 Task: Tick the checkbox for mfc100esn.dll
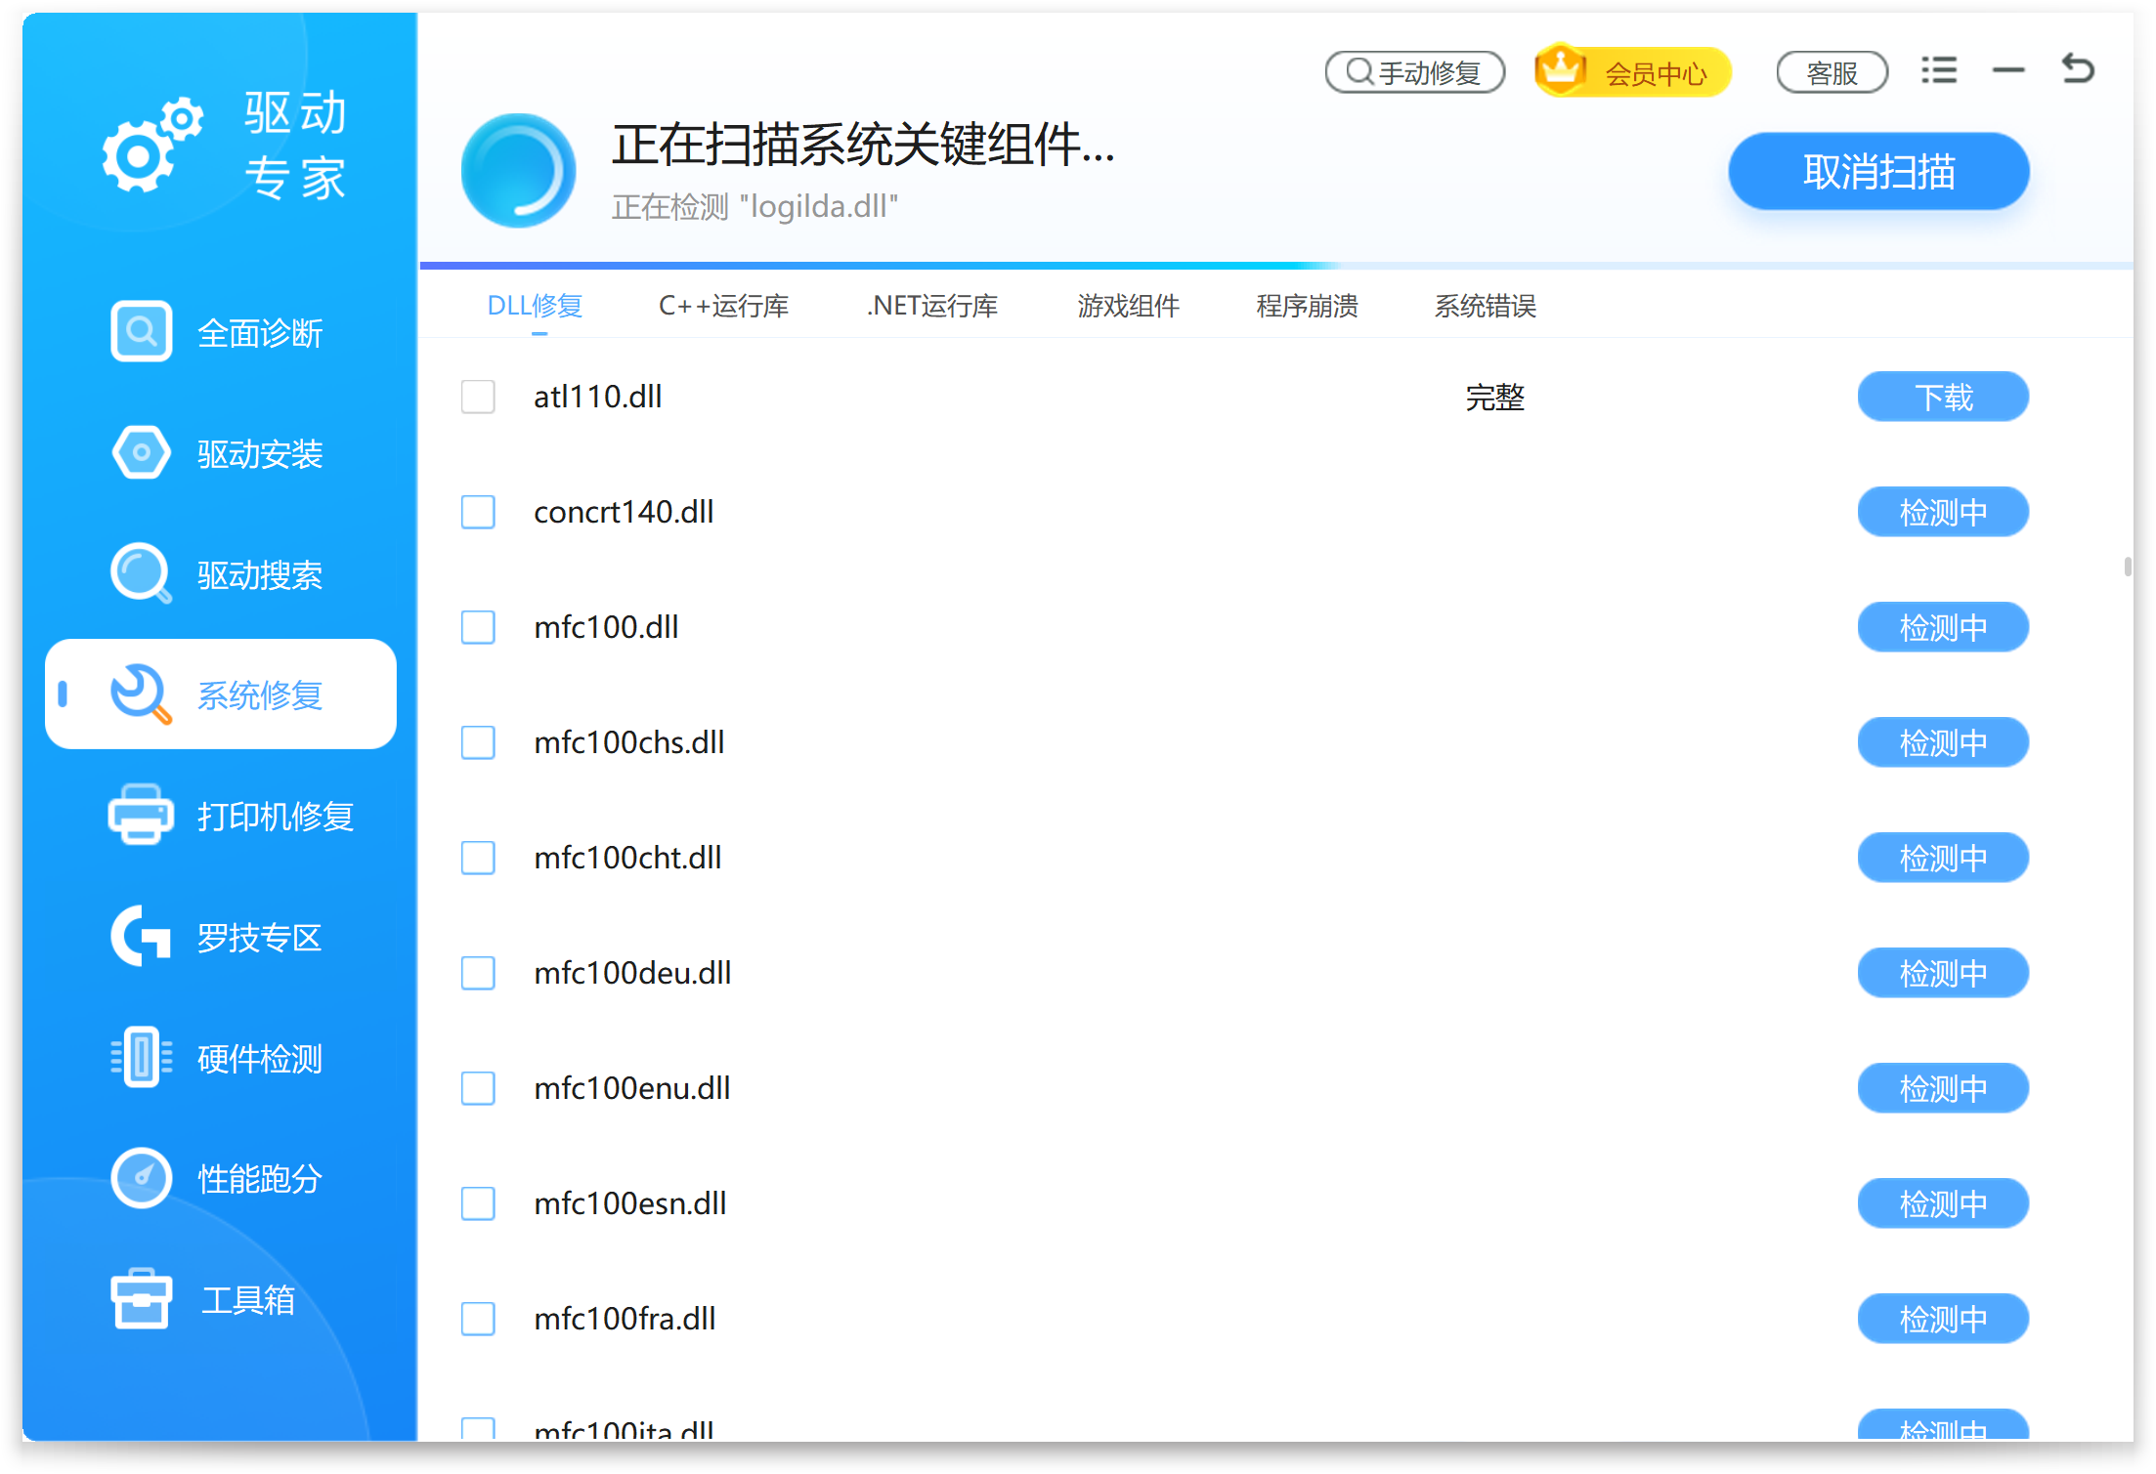pyautogui.click(x=478, y=1203)
